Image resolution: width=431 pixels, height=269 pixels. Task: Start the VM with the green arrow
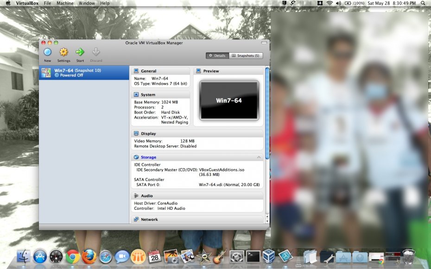click(x=80, y=52)
